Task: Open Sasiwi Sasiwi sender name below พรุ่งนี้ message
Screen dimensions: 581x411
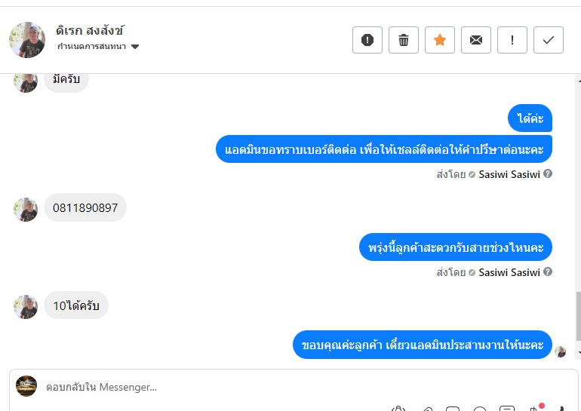Action: [x=509, y=272]
